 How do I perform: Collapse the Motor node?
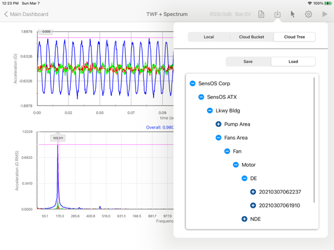click(236, 165)
